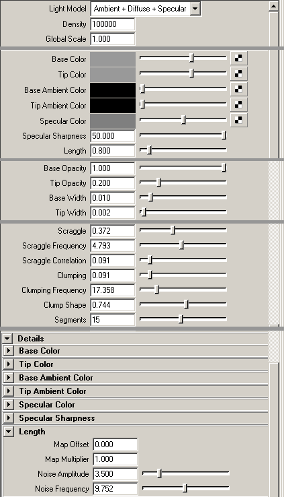Click the Base Color gray swatch

point(113,59)
